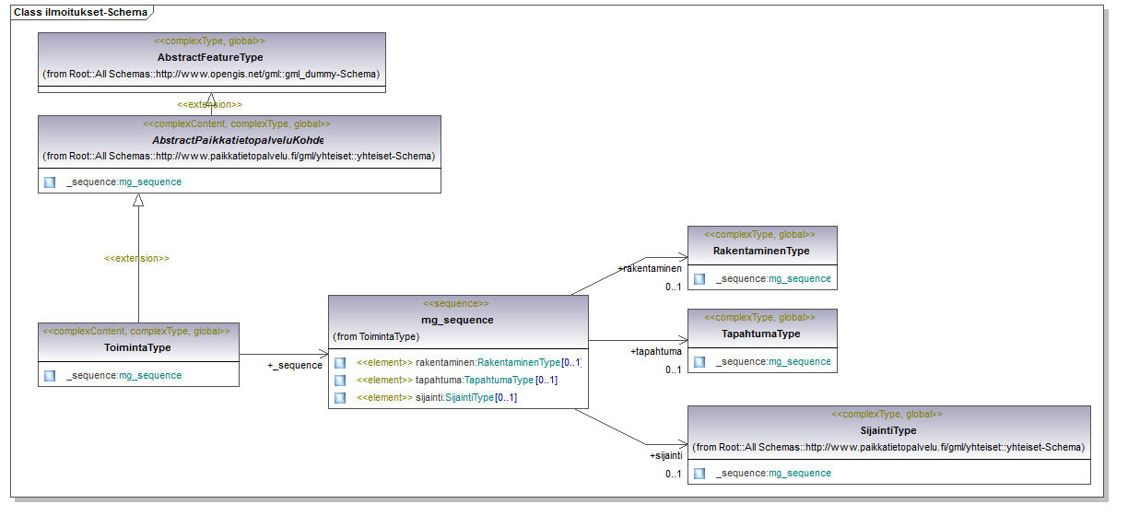The image size is (1128, 516).
Task: Select icon beside the rakentaminen element
Action: (340, 362)
